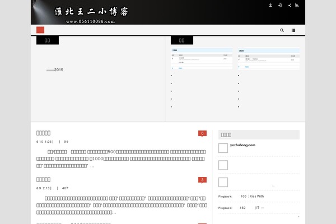
Task: Open the second post title link
Action: click(x=44, y=180)
